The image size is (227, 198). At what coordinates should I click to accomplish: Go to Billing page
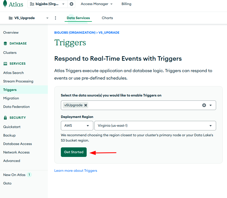click(x=126, y=4)
